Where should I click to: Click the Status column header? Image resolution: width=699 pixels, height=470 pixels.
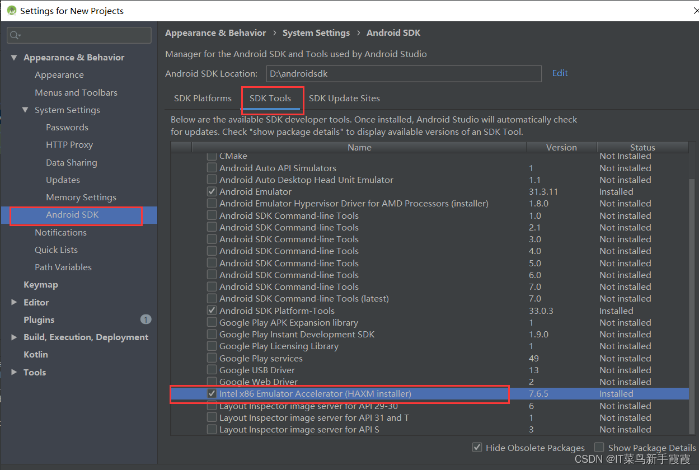[x=642, y=147]
